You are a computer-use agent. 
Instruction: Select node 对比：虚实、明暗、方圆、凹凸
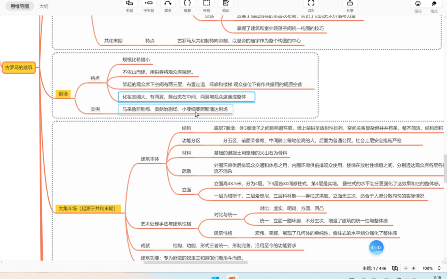tap(292, 208)
